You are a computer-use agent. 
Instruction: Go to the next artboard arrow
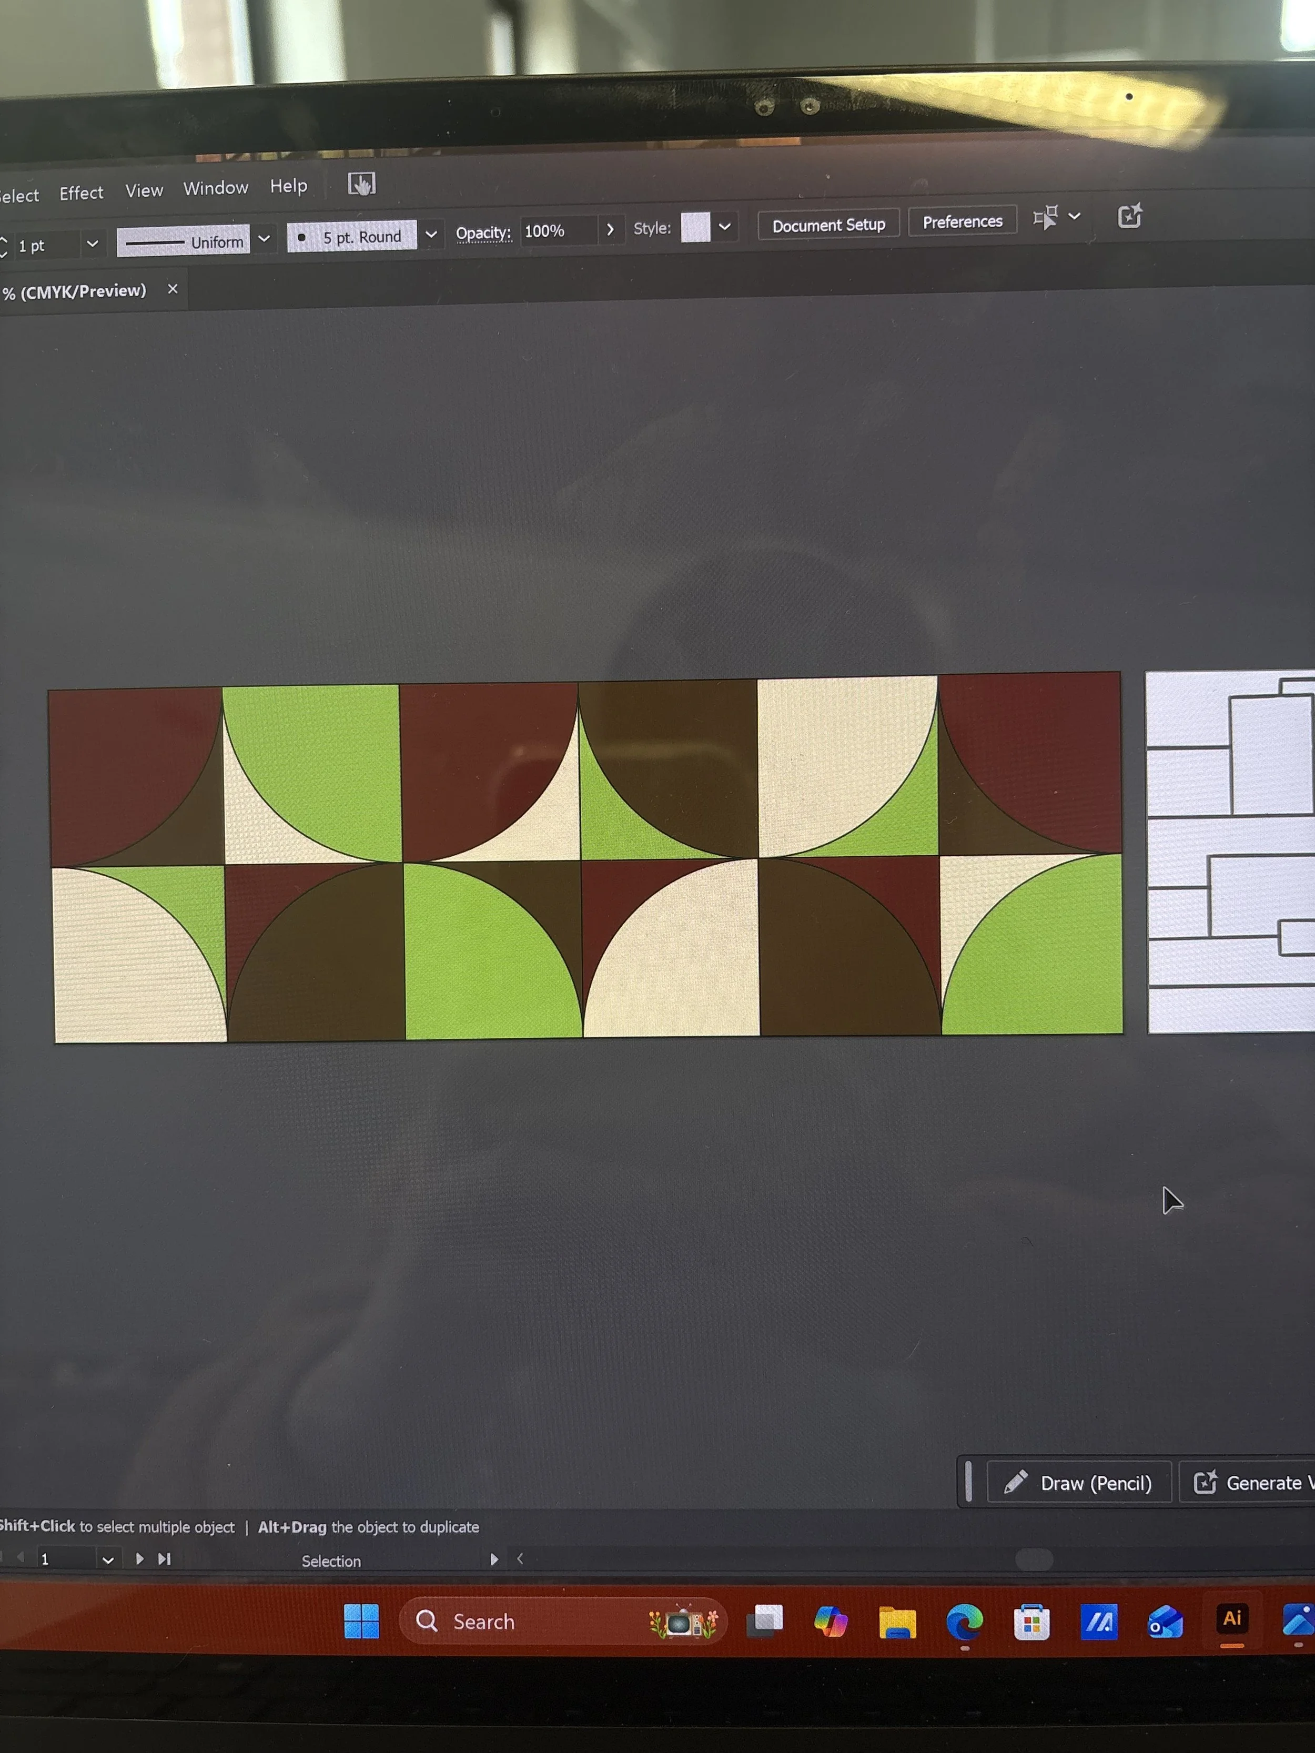point(140,1558)
